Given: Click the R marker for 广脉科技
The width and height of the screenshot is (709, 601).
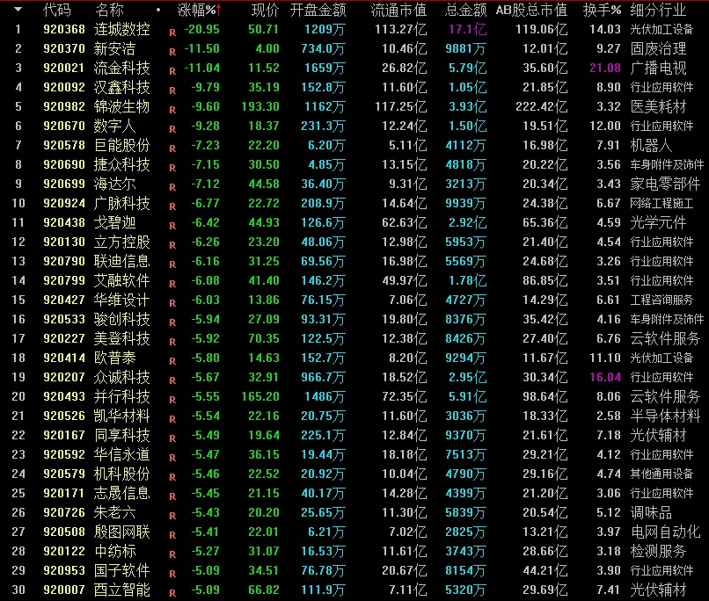Looking at the screenshot, I should click(x=172, y=206).
